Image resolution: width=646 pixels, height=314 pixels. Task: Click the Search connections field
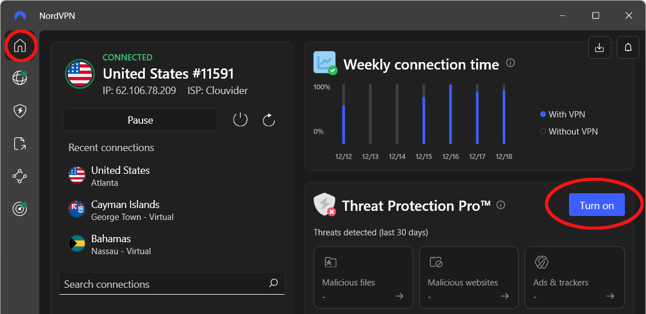[x=172, y=284]
